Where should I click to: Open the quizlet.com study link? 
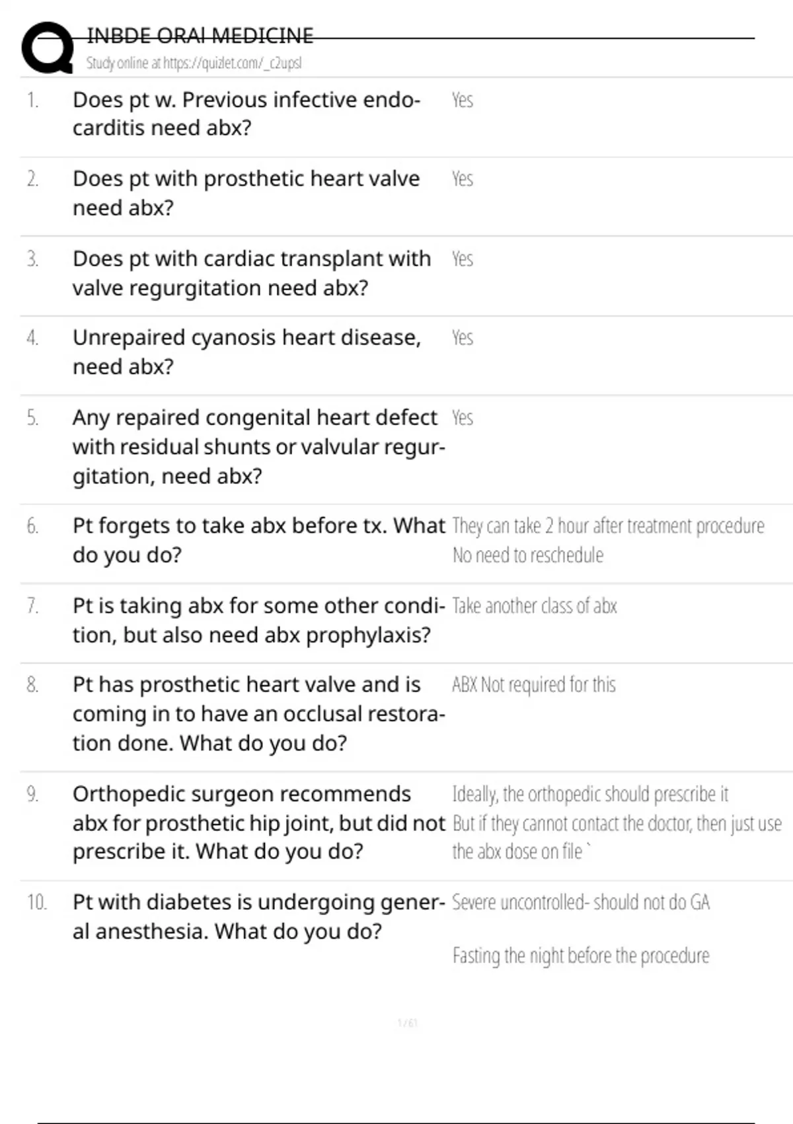[x=194, y=63]
